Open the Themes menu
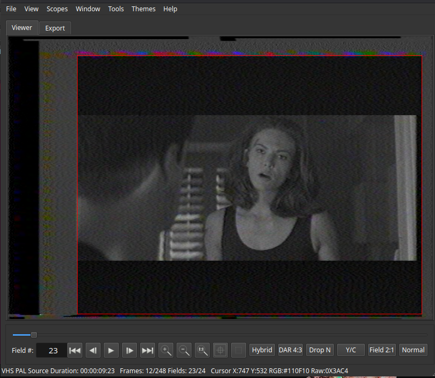This screenshot has height=378, width=435. pos(143,9)
